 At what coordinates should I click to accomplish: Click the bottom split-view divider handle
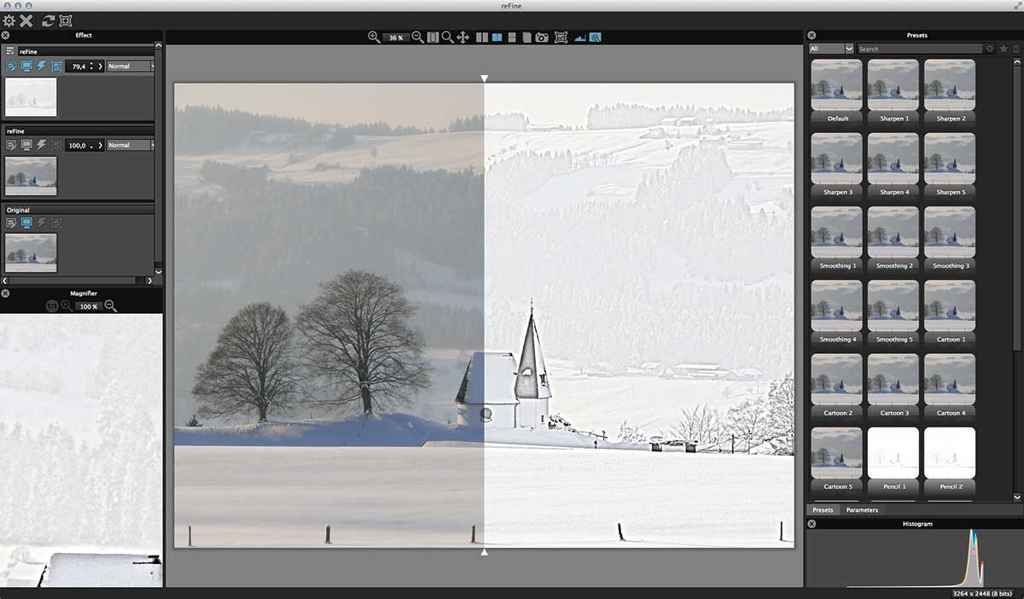[x=485, y=552]
